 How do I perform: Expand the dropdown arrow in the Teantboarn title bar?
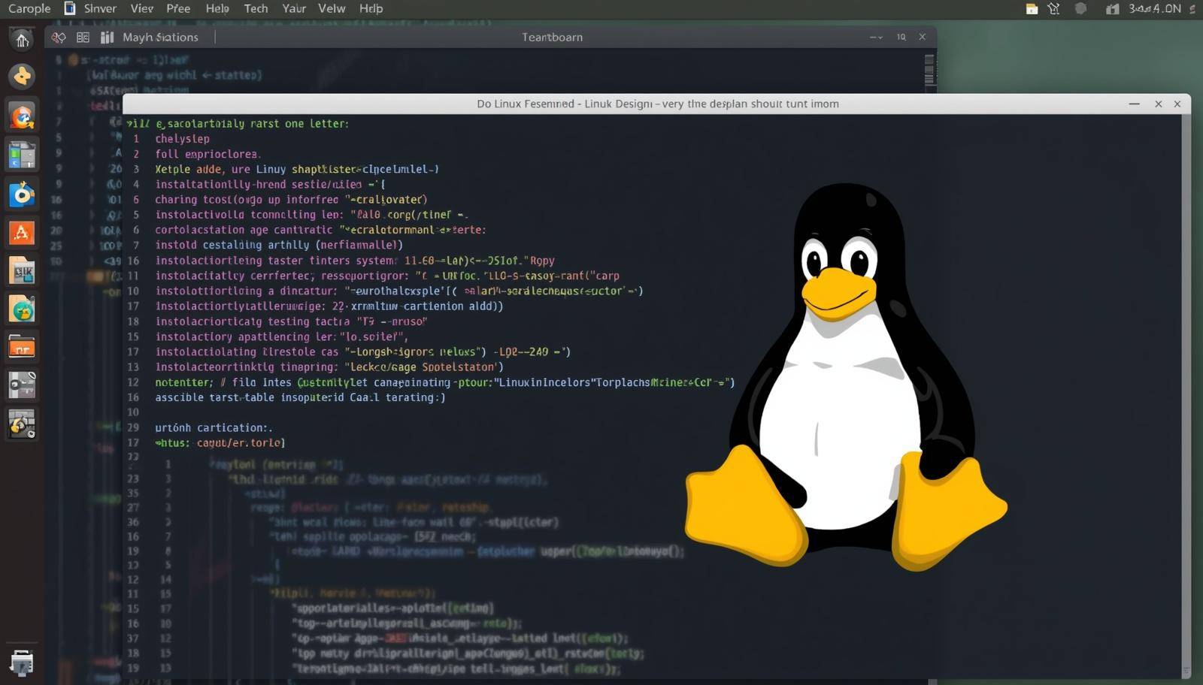point(876,37)
